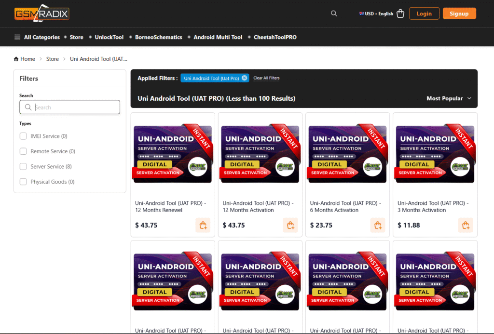Enable the Remote Service checkbox

click(x=23, y=151)
